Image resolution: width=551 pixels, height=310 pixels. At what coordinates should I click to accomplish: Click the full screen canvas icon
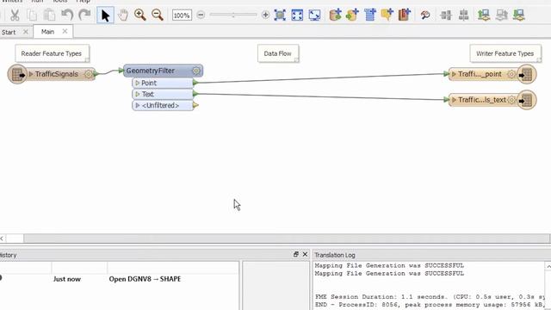pos(314,15)
